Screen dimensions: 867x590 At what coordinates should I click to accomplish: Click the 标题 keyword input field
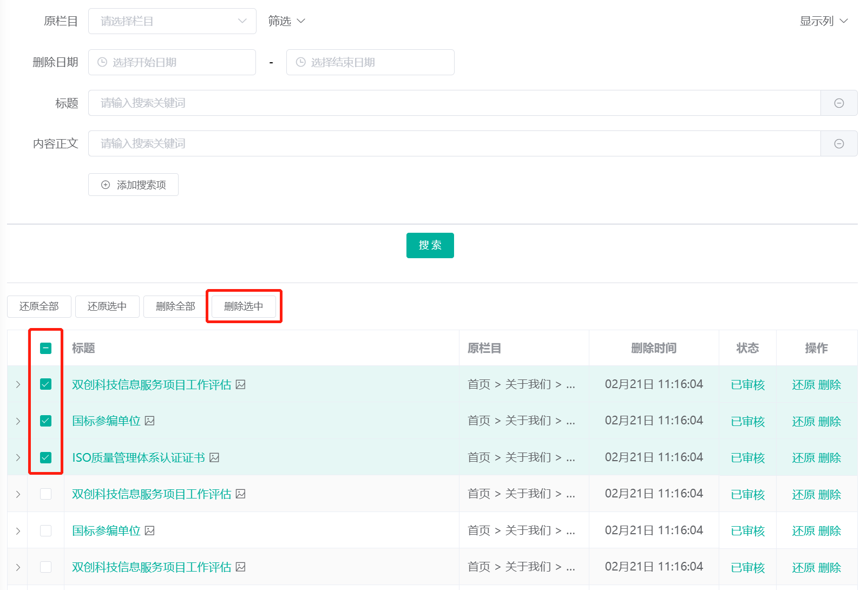coord(454,103)
